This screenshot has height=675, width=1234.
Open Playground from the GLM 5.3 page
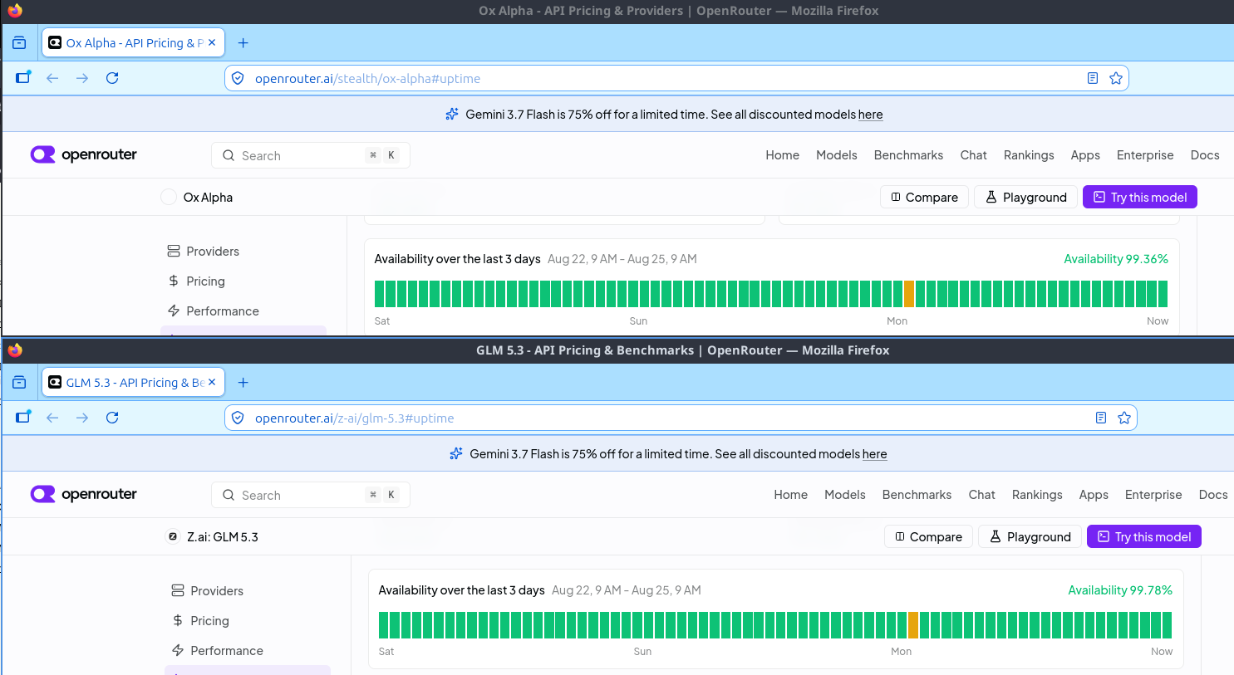1030,536
